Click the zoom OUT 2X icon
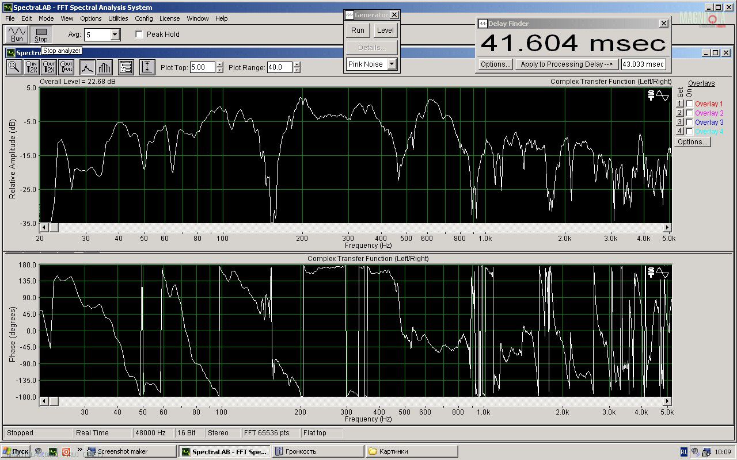 (x=49, y=67)
